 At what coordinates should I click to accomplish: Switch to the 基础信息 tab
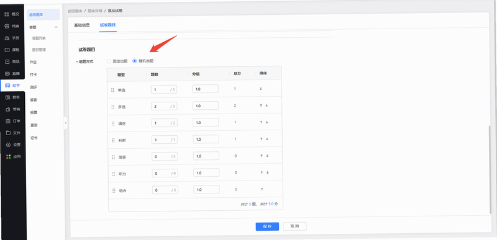82,25
